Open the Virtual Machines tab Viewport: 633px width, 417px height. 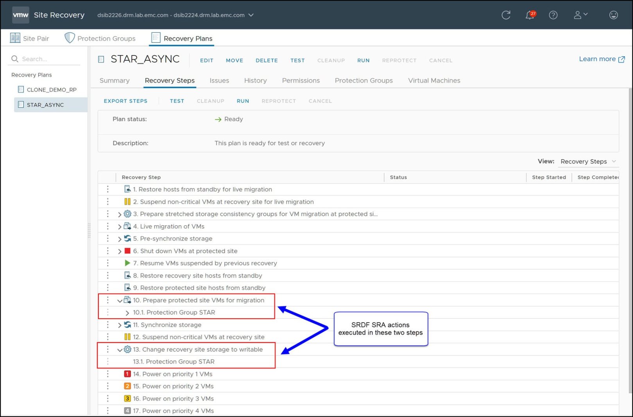pyautogui.click(x=434, y=80)
